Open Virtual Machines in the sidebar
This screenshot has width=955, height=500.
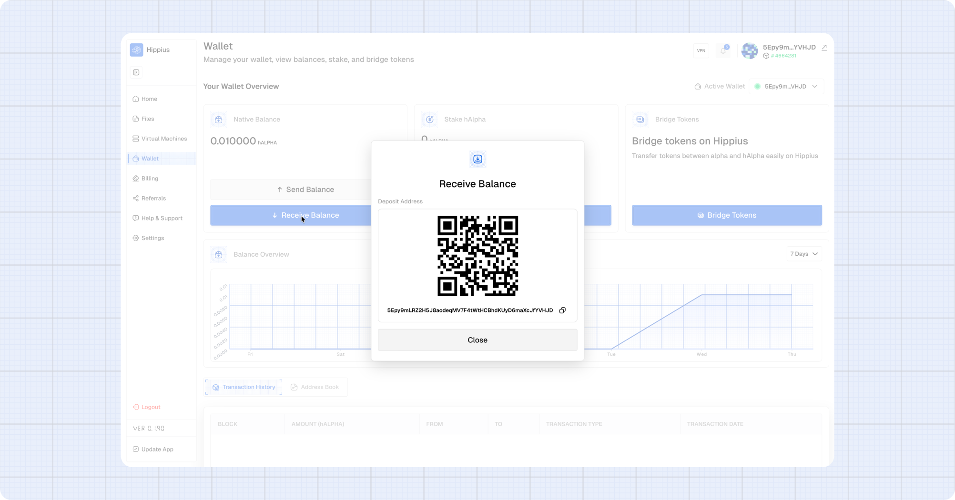[163, 139]
